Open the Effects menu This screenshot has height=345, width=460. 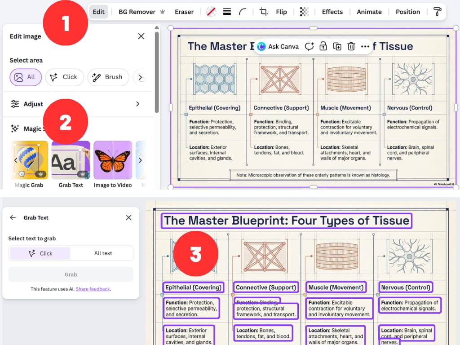click(x=332, y=12)
